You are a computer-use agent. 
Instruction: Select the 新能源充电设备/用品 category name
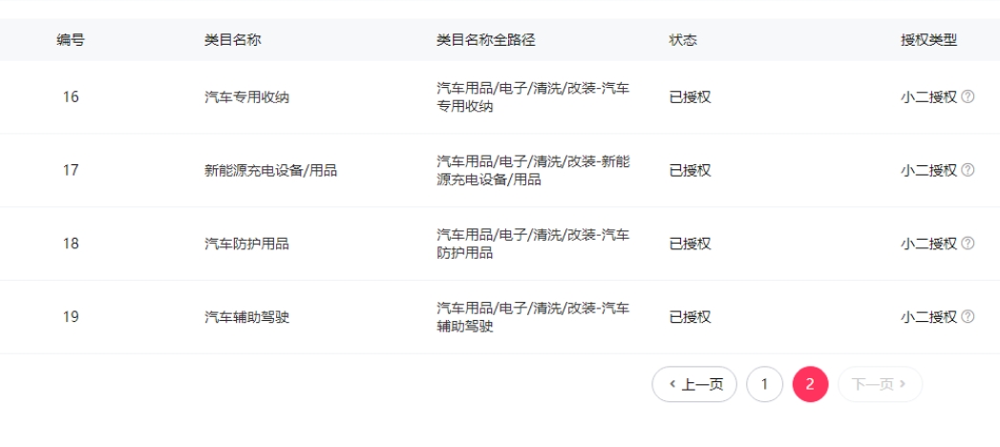tap(270, 170)
